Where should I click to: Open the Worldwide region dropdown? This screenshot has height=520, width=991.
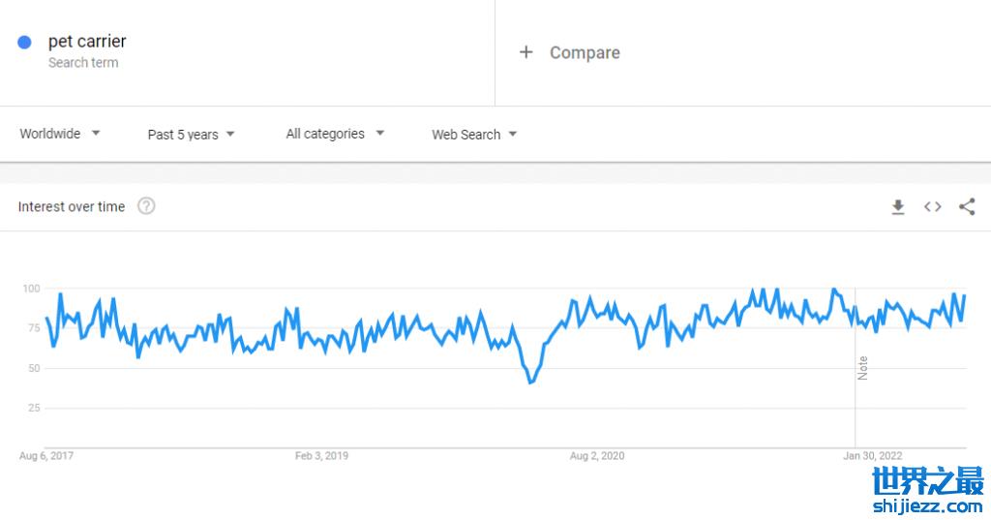[x=60, y=134]
